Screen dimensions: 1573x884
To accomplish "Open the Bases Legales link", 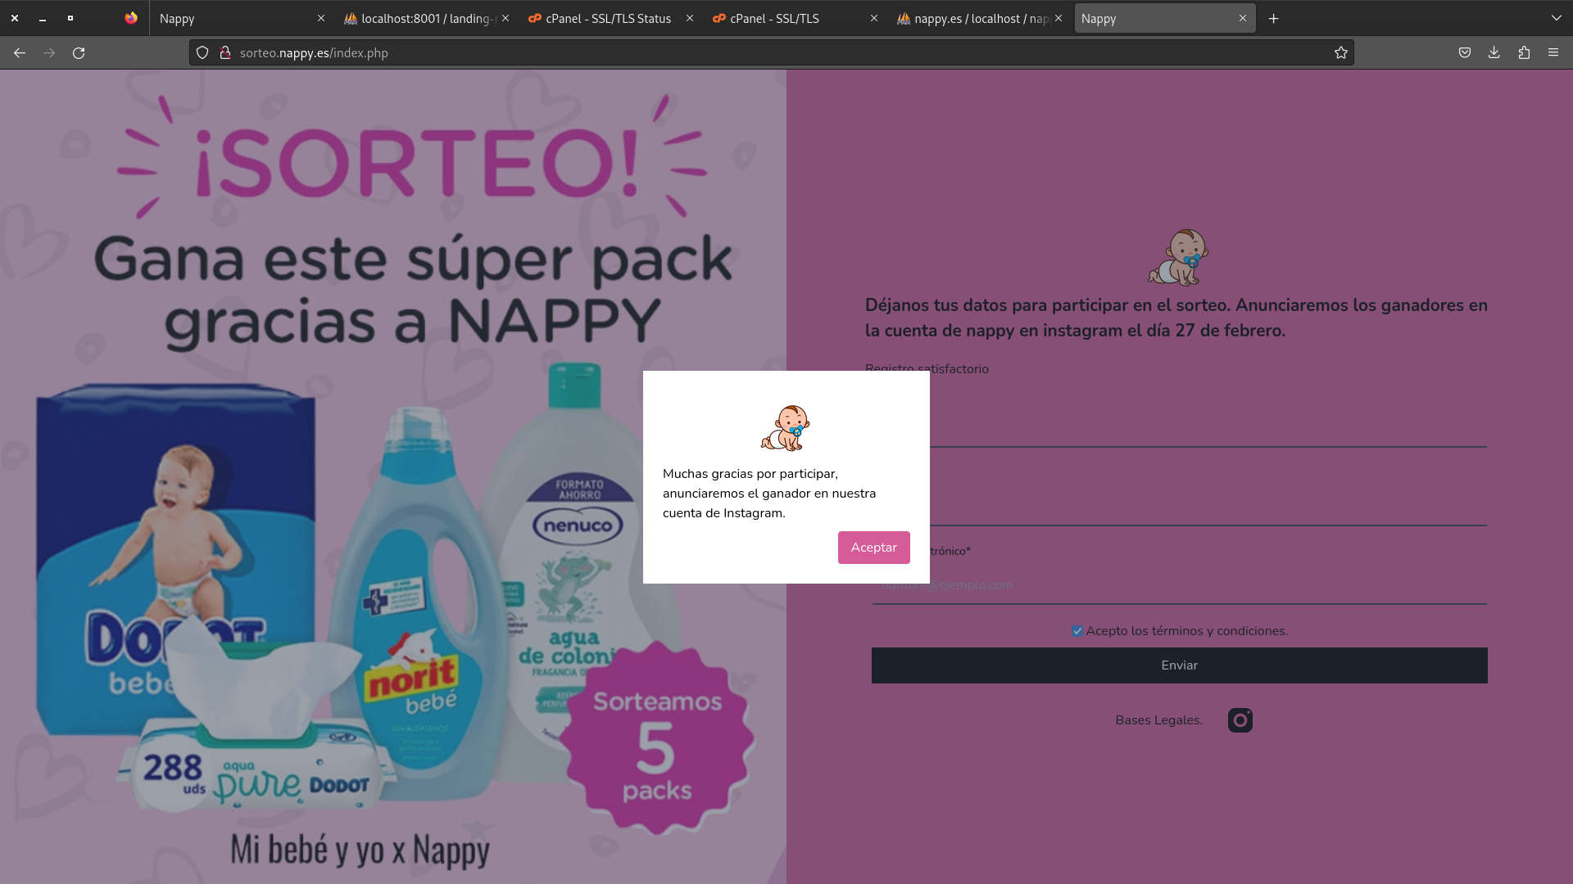I will point(1158,719).
